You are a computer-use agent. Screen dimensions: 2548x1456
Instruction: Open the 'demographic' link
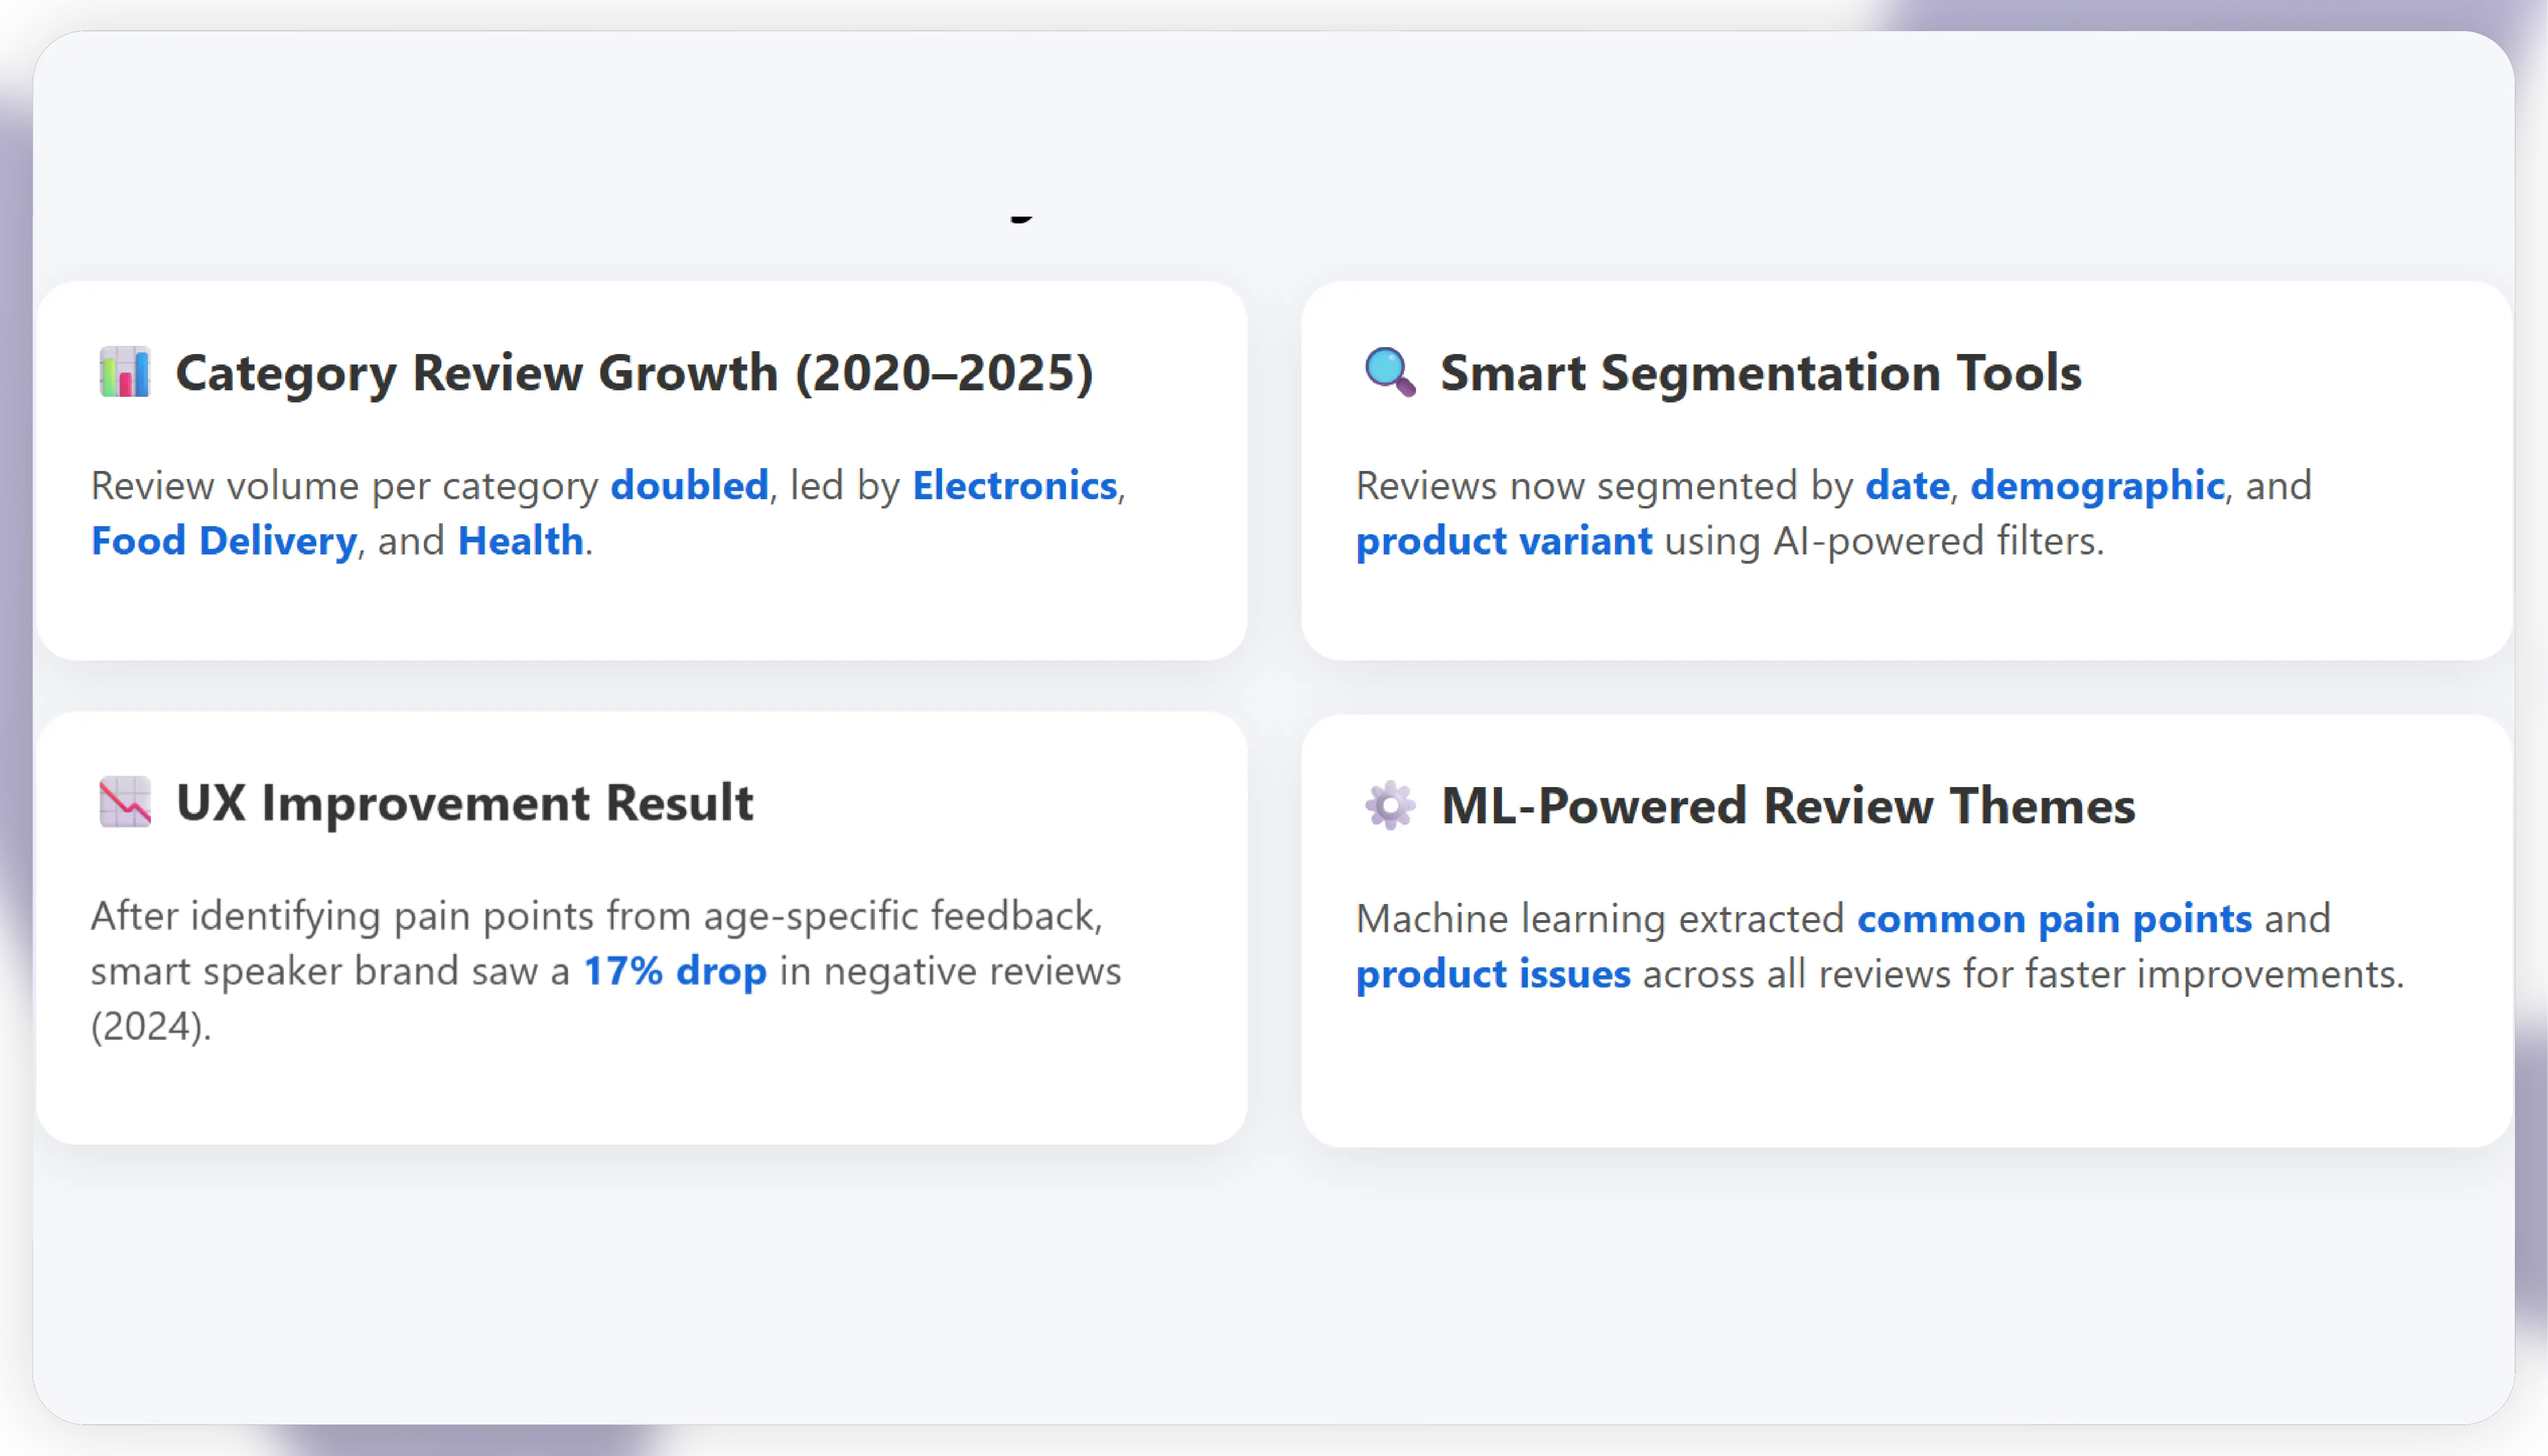[2097, 486]
